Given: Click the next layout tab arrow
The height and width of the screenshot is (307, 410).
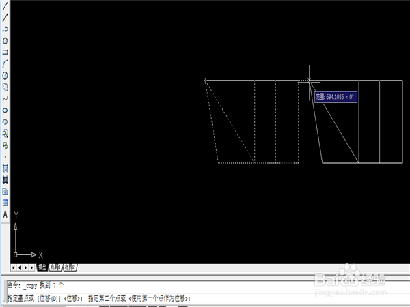Looking at the screenshot, I should 26,267.
